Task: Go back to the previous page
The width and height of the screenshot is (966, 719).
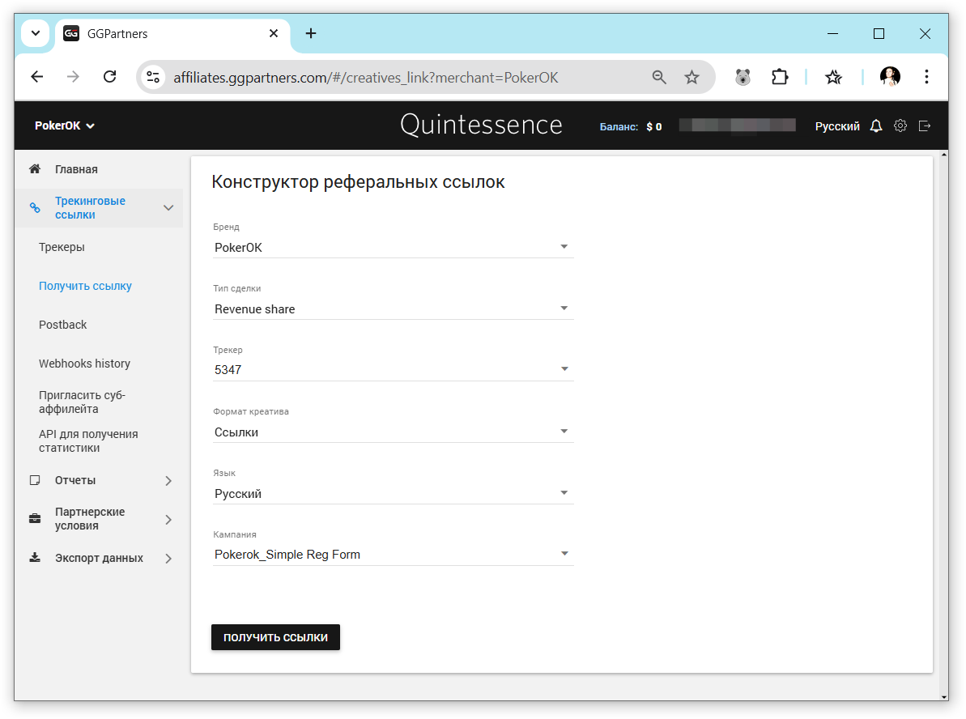Action: coord(37,77)
